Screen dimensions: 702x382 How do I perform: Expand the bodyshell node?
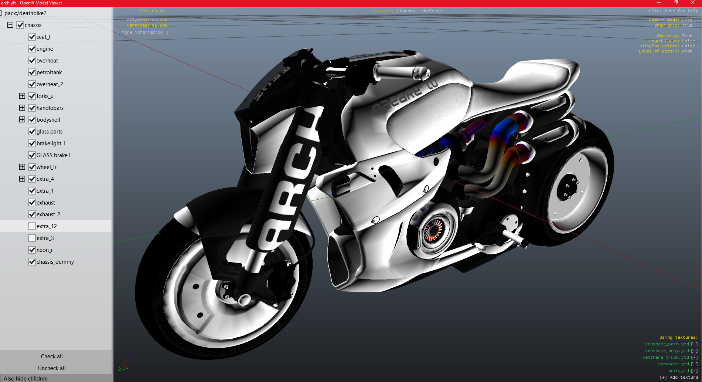[x=22, y=119]
